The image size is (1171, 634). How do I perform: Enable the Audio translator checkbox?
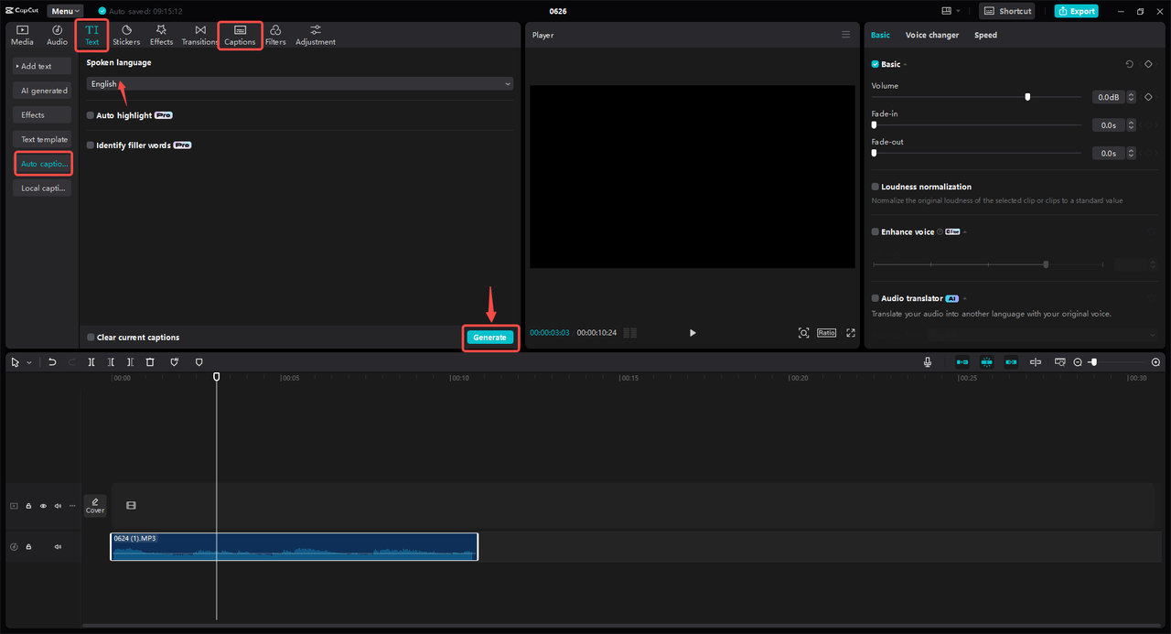click(x=876, y=299)
